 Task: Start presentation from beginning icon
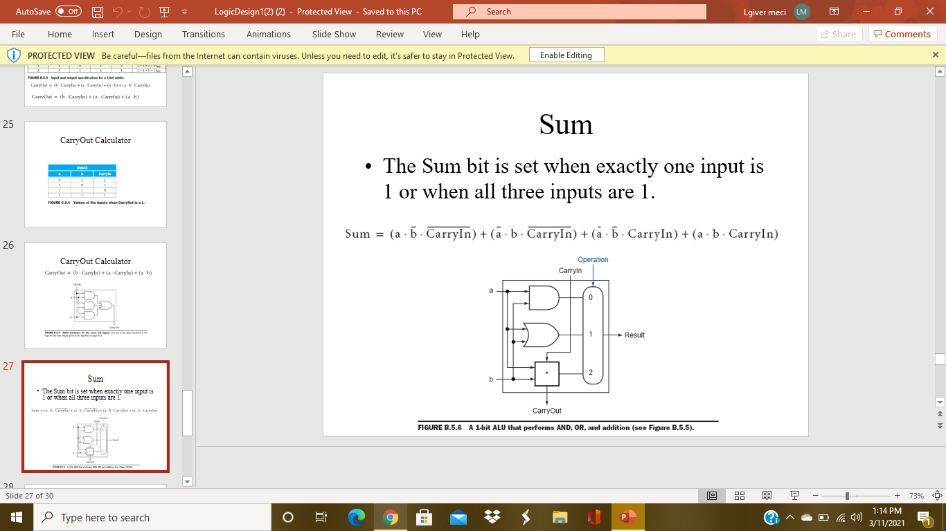165,12
